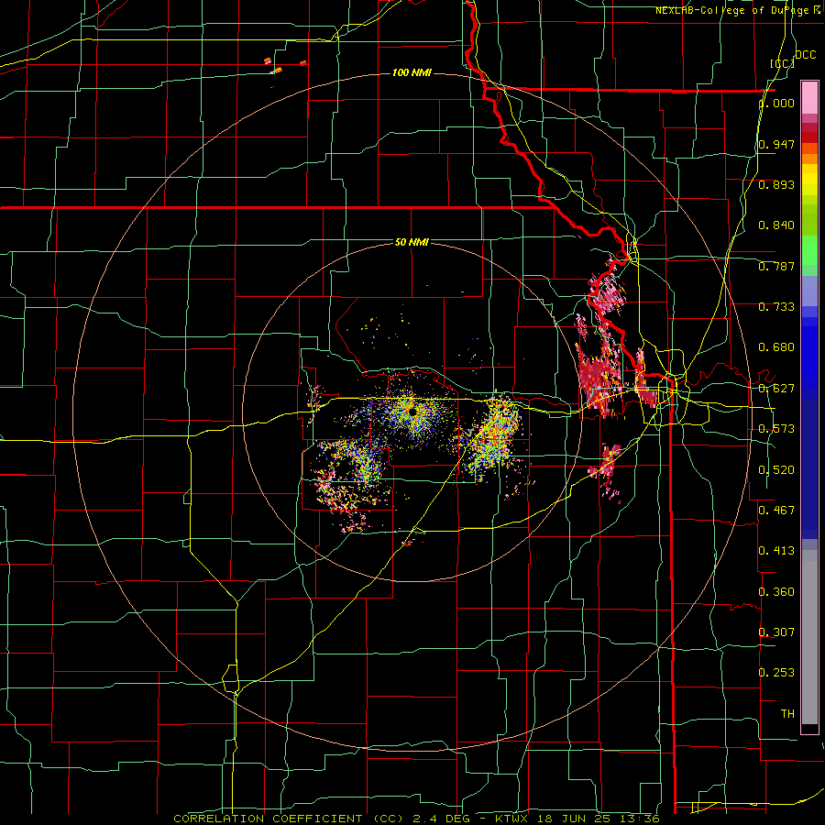The image size is (825, 825).
Task: Click the 0.627 color scale value
Action: tap(776, 388)
